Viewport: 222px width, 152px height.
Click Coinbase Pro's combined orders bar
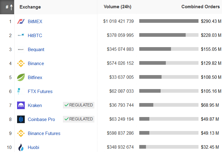point(169,119)
